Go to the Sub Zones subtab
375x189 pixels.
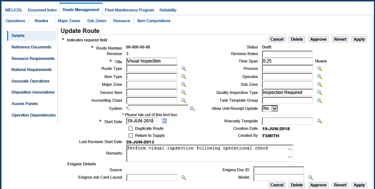click(97, 21)
